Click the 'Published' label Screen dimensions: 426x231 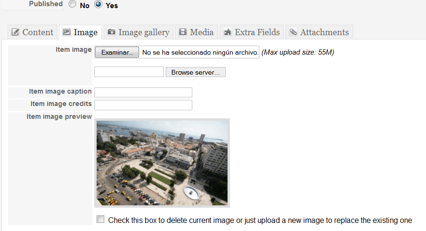point(46,4)
